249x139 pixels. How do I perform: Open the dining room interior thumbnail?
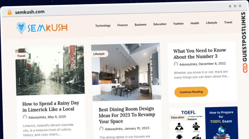click(126, 72)
